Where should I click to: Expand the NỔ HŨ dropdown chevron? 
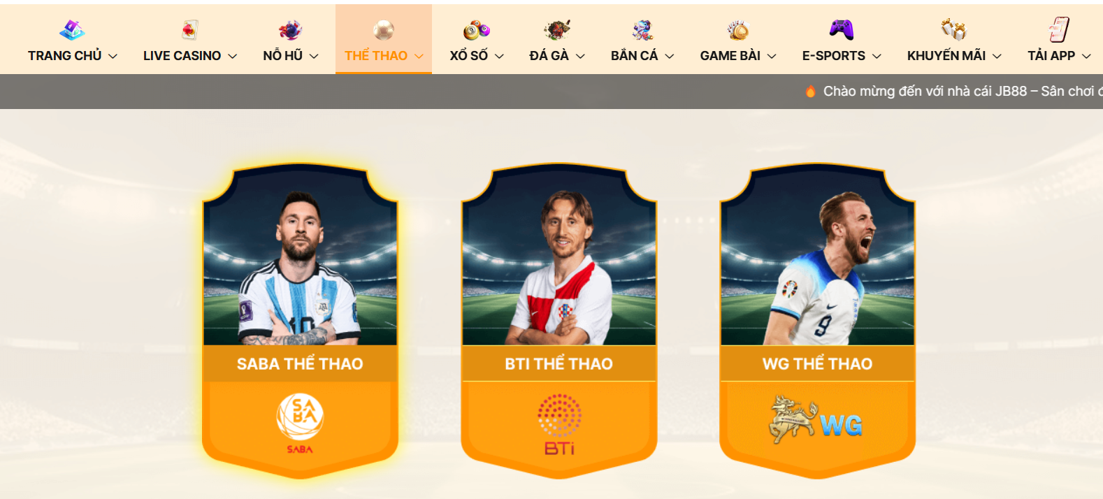[x=314, y=56]
